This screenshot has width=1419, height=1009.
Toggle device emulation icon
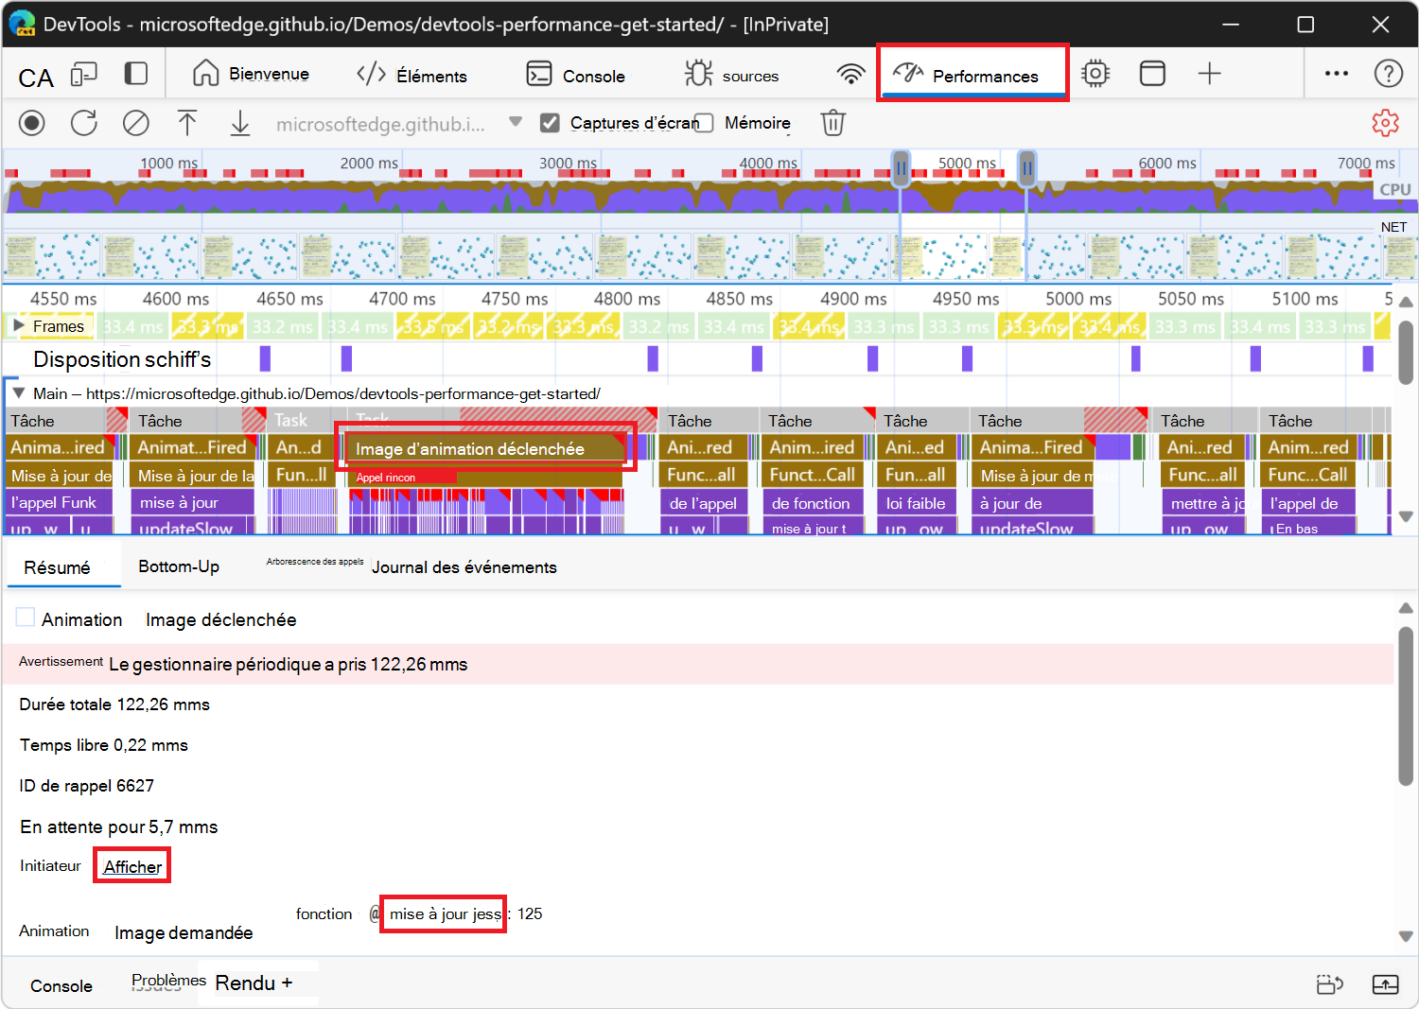point(84,74)
